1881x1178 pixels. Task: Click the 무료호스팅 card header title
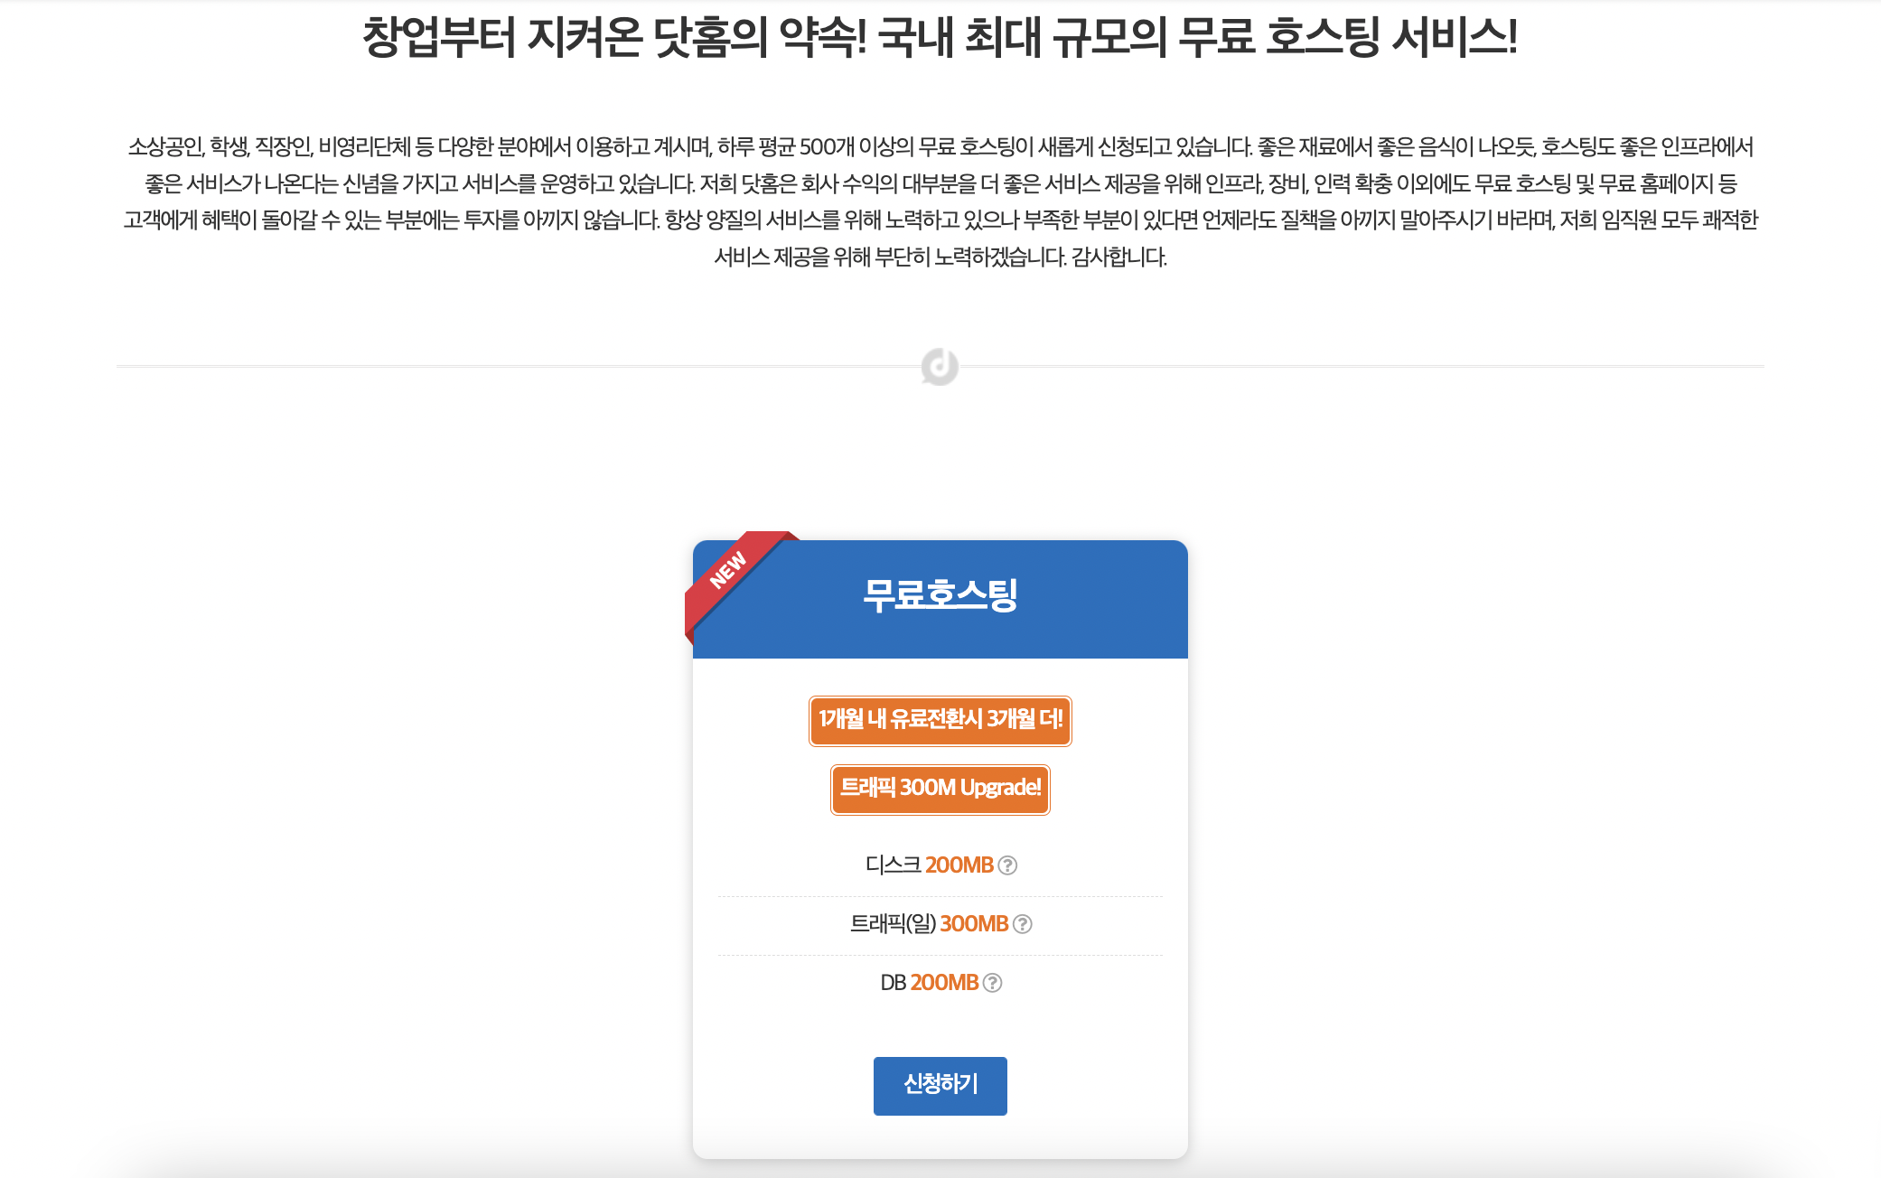click(x=940, y=595)
